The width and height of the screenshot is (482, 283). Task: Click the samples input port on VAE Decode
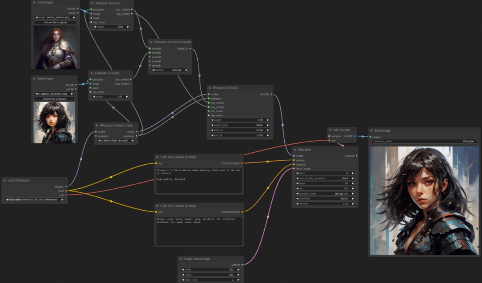pyautogui.click(x=329, y=136)
